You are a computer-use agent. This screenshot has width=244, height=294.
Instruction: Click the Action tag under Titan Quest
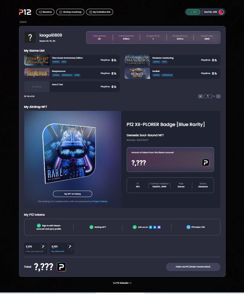56,62
